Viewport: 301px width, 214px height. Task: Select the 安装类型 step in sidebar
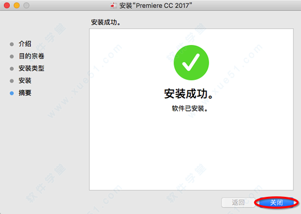[32, 68]
